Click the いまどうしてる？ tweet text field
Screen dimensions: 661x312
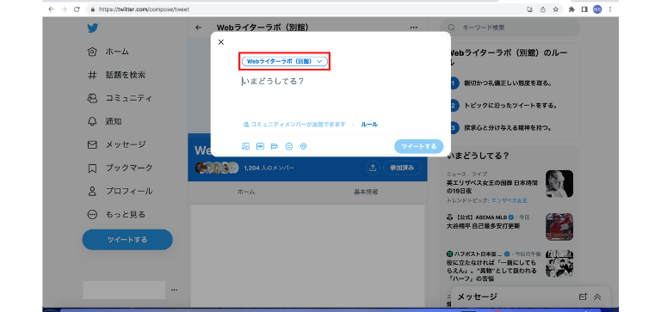click(273, 82)
